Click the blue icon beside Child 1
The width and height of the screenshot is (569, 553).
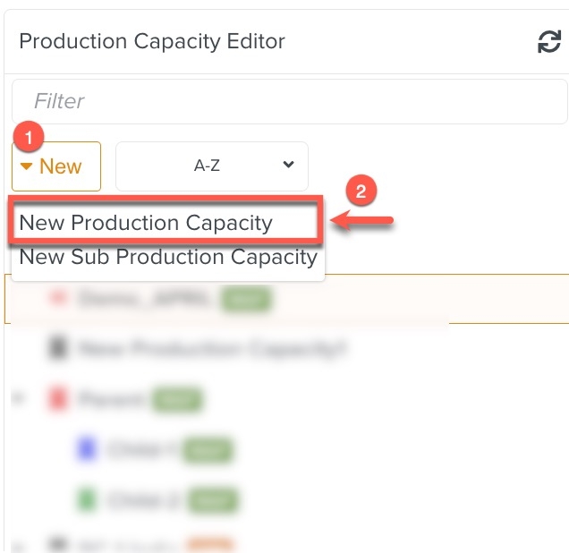point(87,450)
